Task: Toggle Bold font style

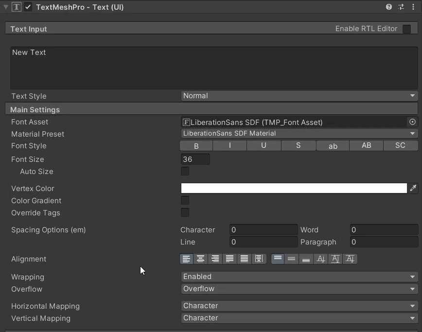Action: coord(196,145)
